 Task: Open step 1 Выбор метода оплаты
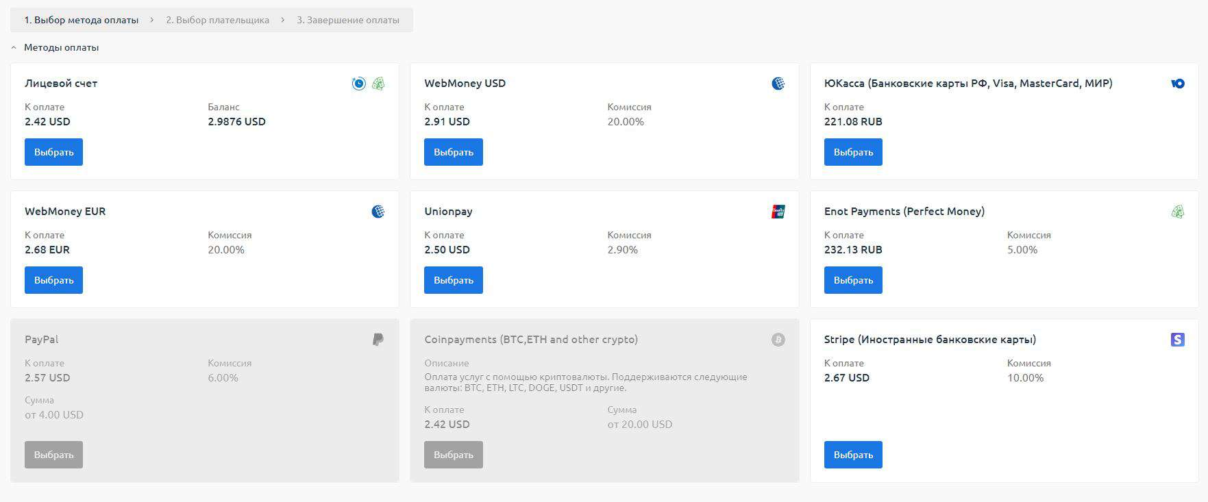(x=82, y=21)
